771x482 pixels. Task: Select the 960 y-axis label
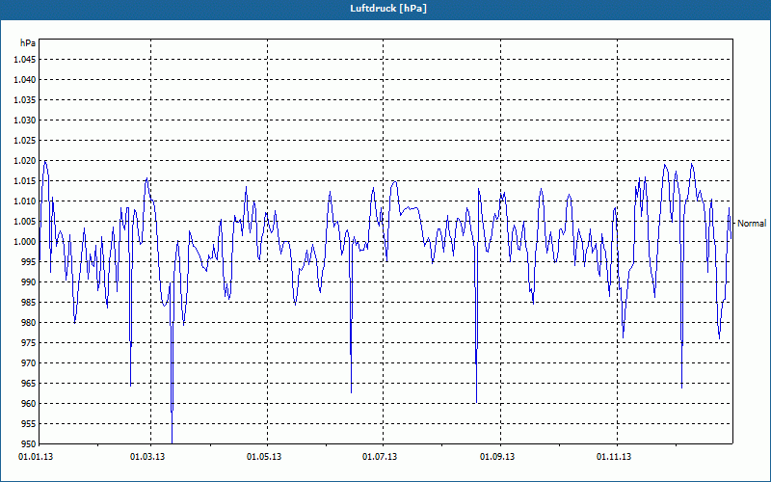29,404
